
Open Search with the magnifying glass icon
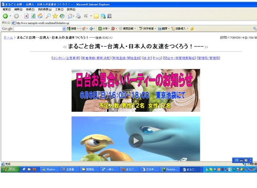tap(48, 16)
